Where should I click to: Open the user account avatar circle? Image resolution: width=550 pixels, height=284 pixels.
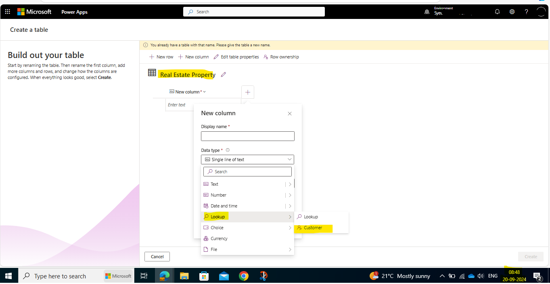point(541,12)
